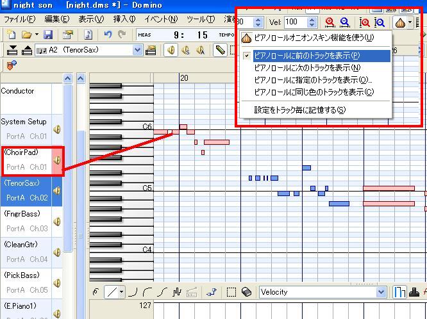Image resolution: width=427 pixels, height=319 pixels.
Task: Open the onion skin dropdown arrow
Action: [x=410, y=22]
